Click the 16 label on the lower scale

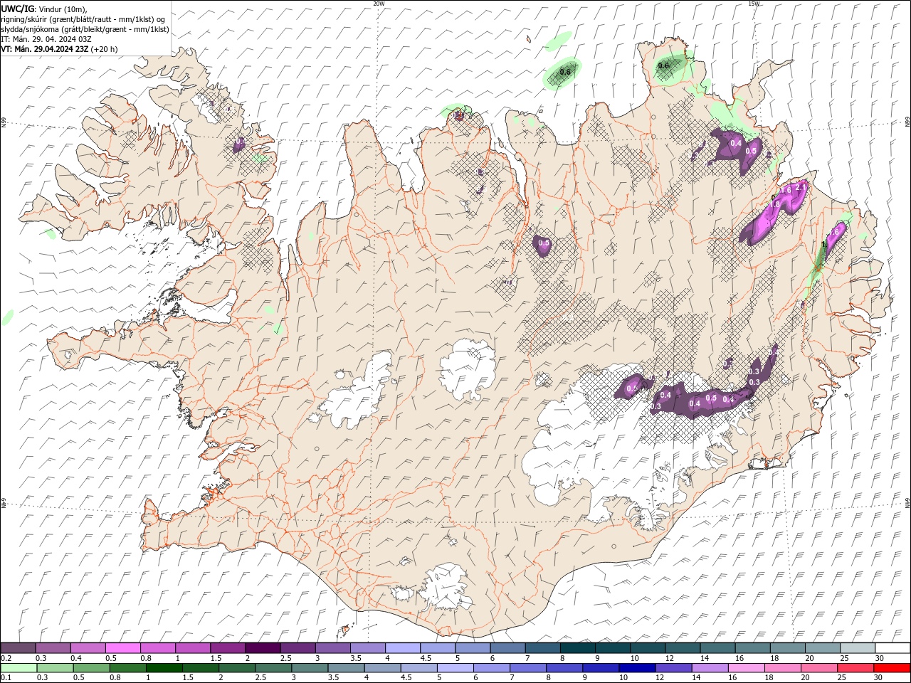[732, 678]
